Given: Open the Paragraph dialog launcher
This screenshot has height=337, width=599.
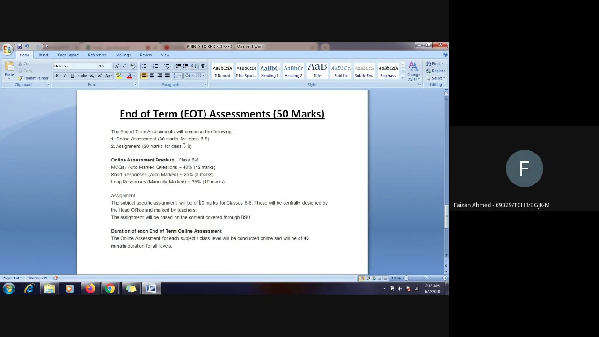Looking at the screenshot, I should pos(205,85).
